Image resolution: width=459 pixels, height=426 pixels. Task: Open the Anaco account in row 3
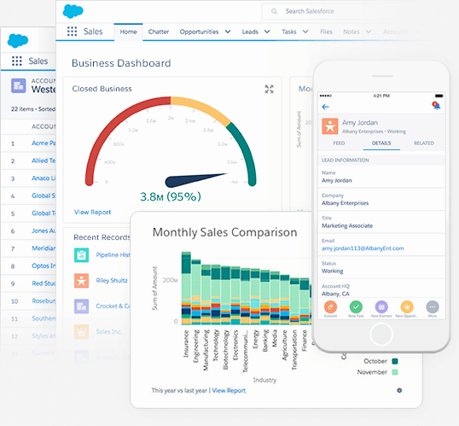[44, 178]
